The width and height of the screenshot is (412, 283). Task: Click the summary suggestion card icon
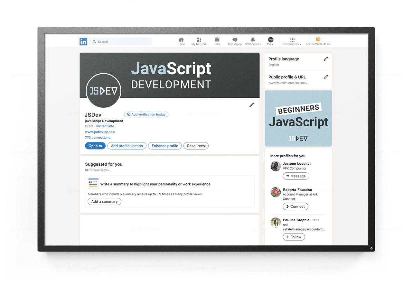93,183
